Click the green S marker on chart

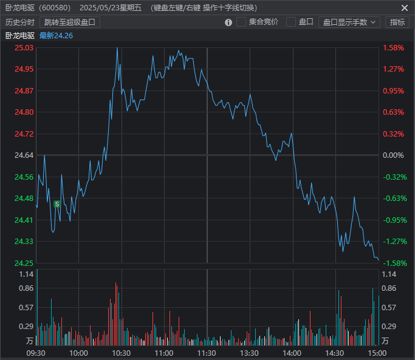pos(57,205)
